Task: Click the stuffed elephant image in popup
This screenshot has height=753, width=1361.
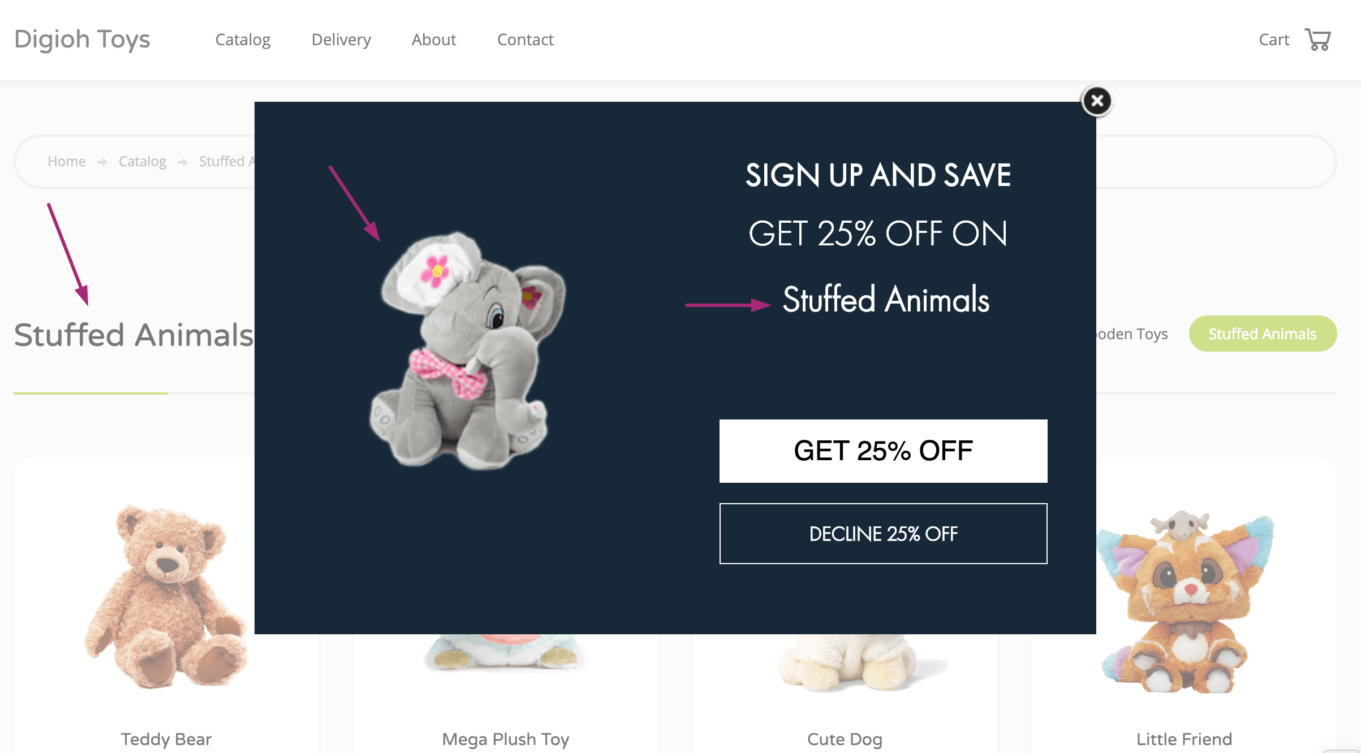Action: [467, 350]
